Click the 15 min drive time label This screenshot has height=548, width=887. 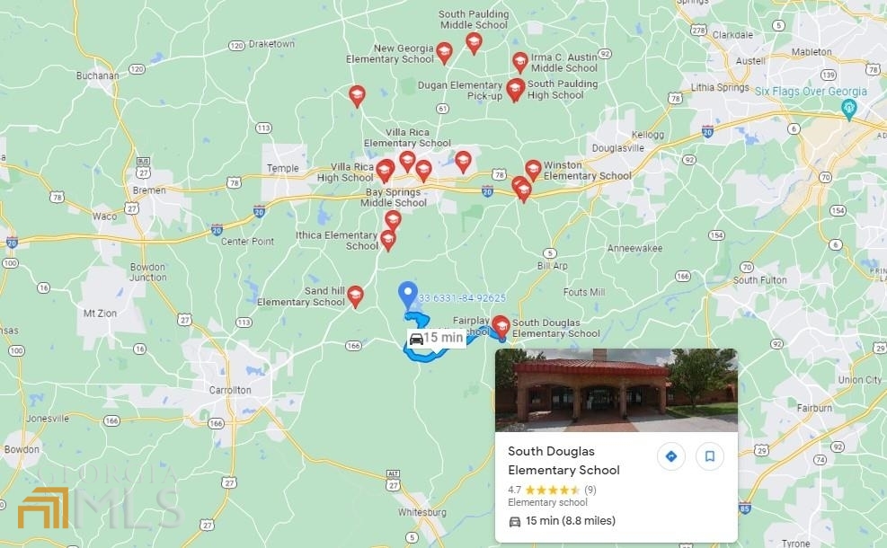436,338
